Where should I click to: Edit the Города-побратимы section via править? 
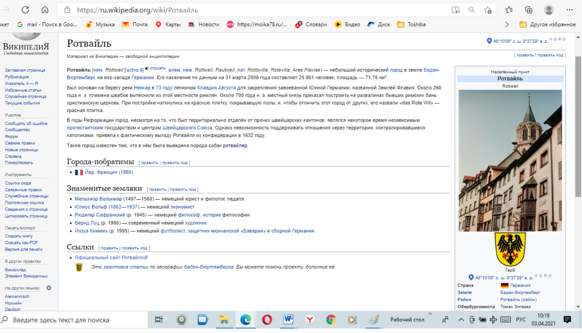click(x=150, y=163)
